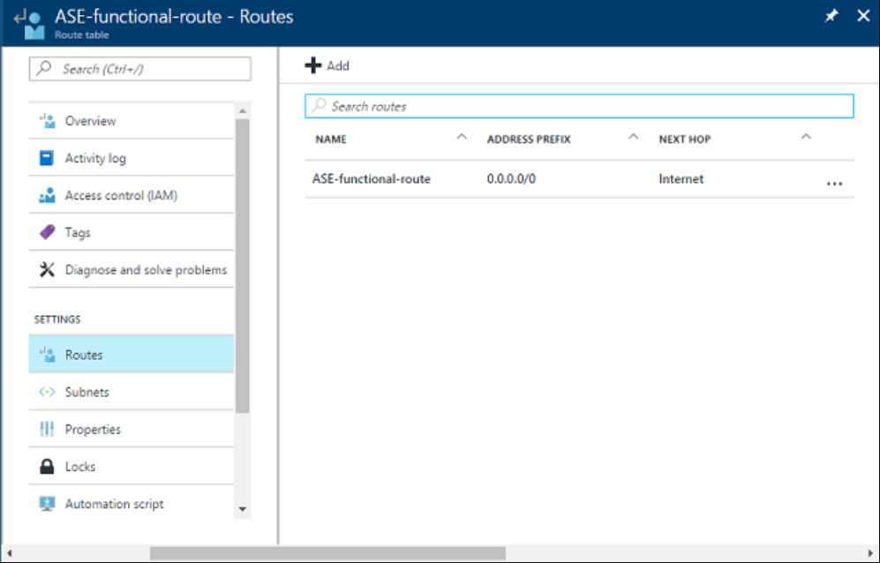Open the Subnets settings page
Screen dimensions: 880x563
(132, 392)
